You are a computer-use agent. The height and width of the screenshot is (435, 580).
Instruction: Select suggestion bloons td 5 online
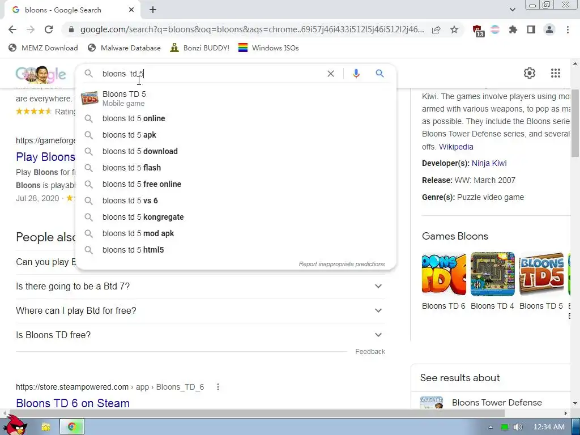[x=236, y=118]
